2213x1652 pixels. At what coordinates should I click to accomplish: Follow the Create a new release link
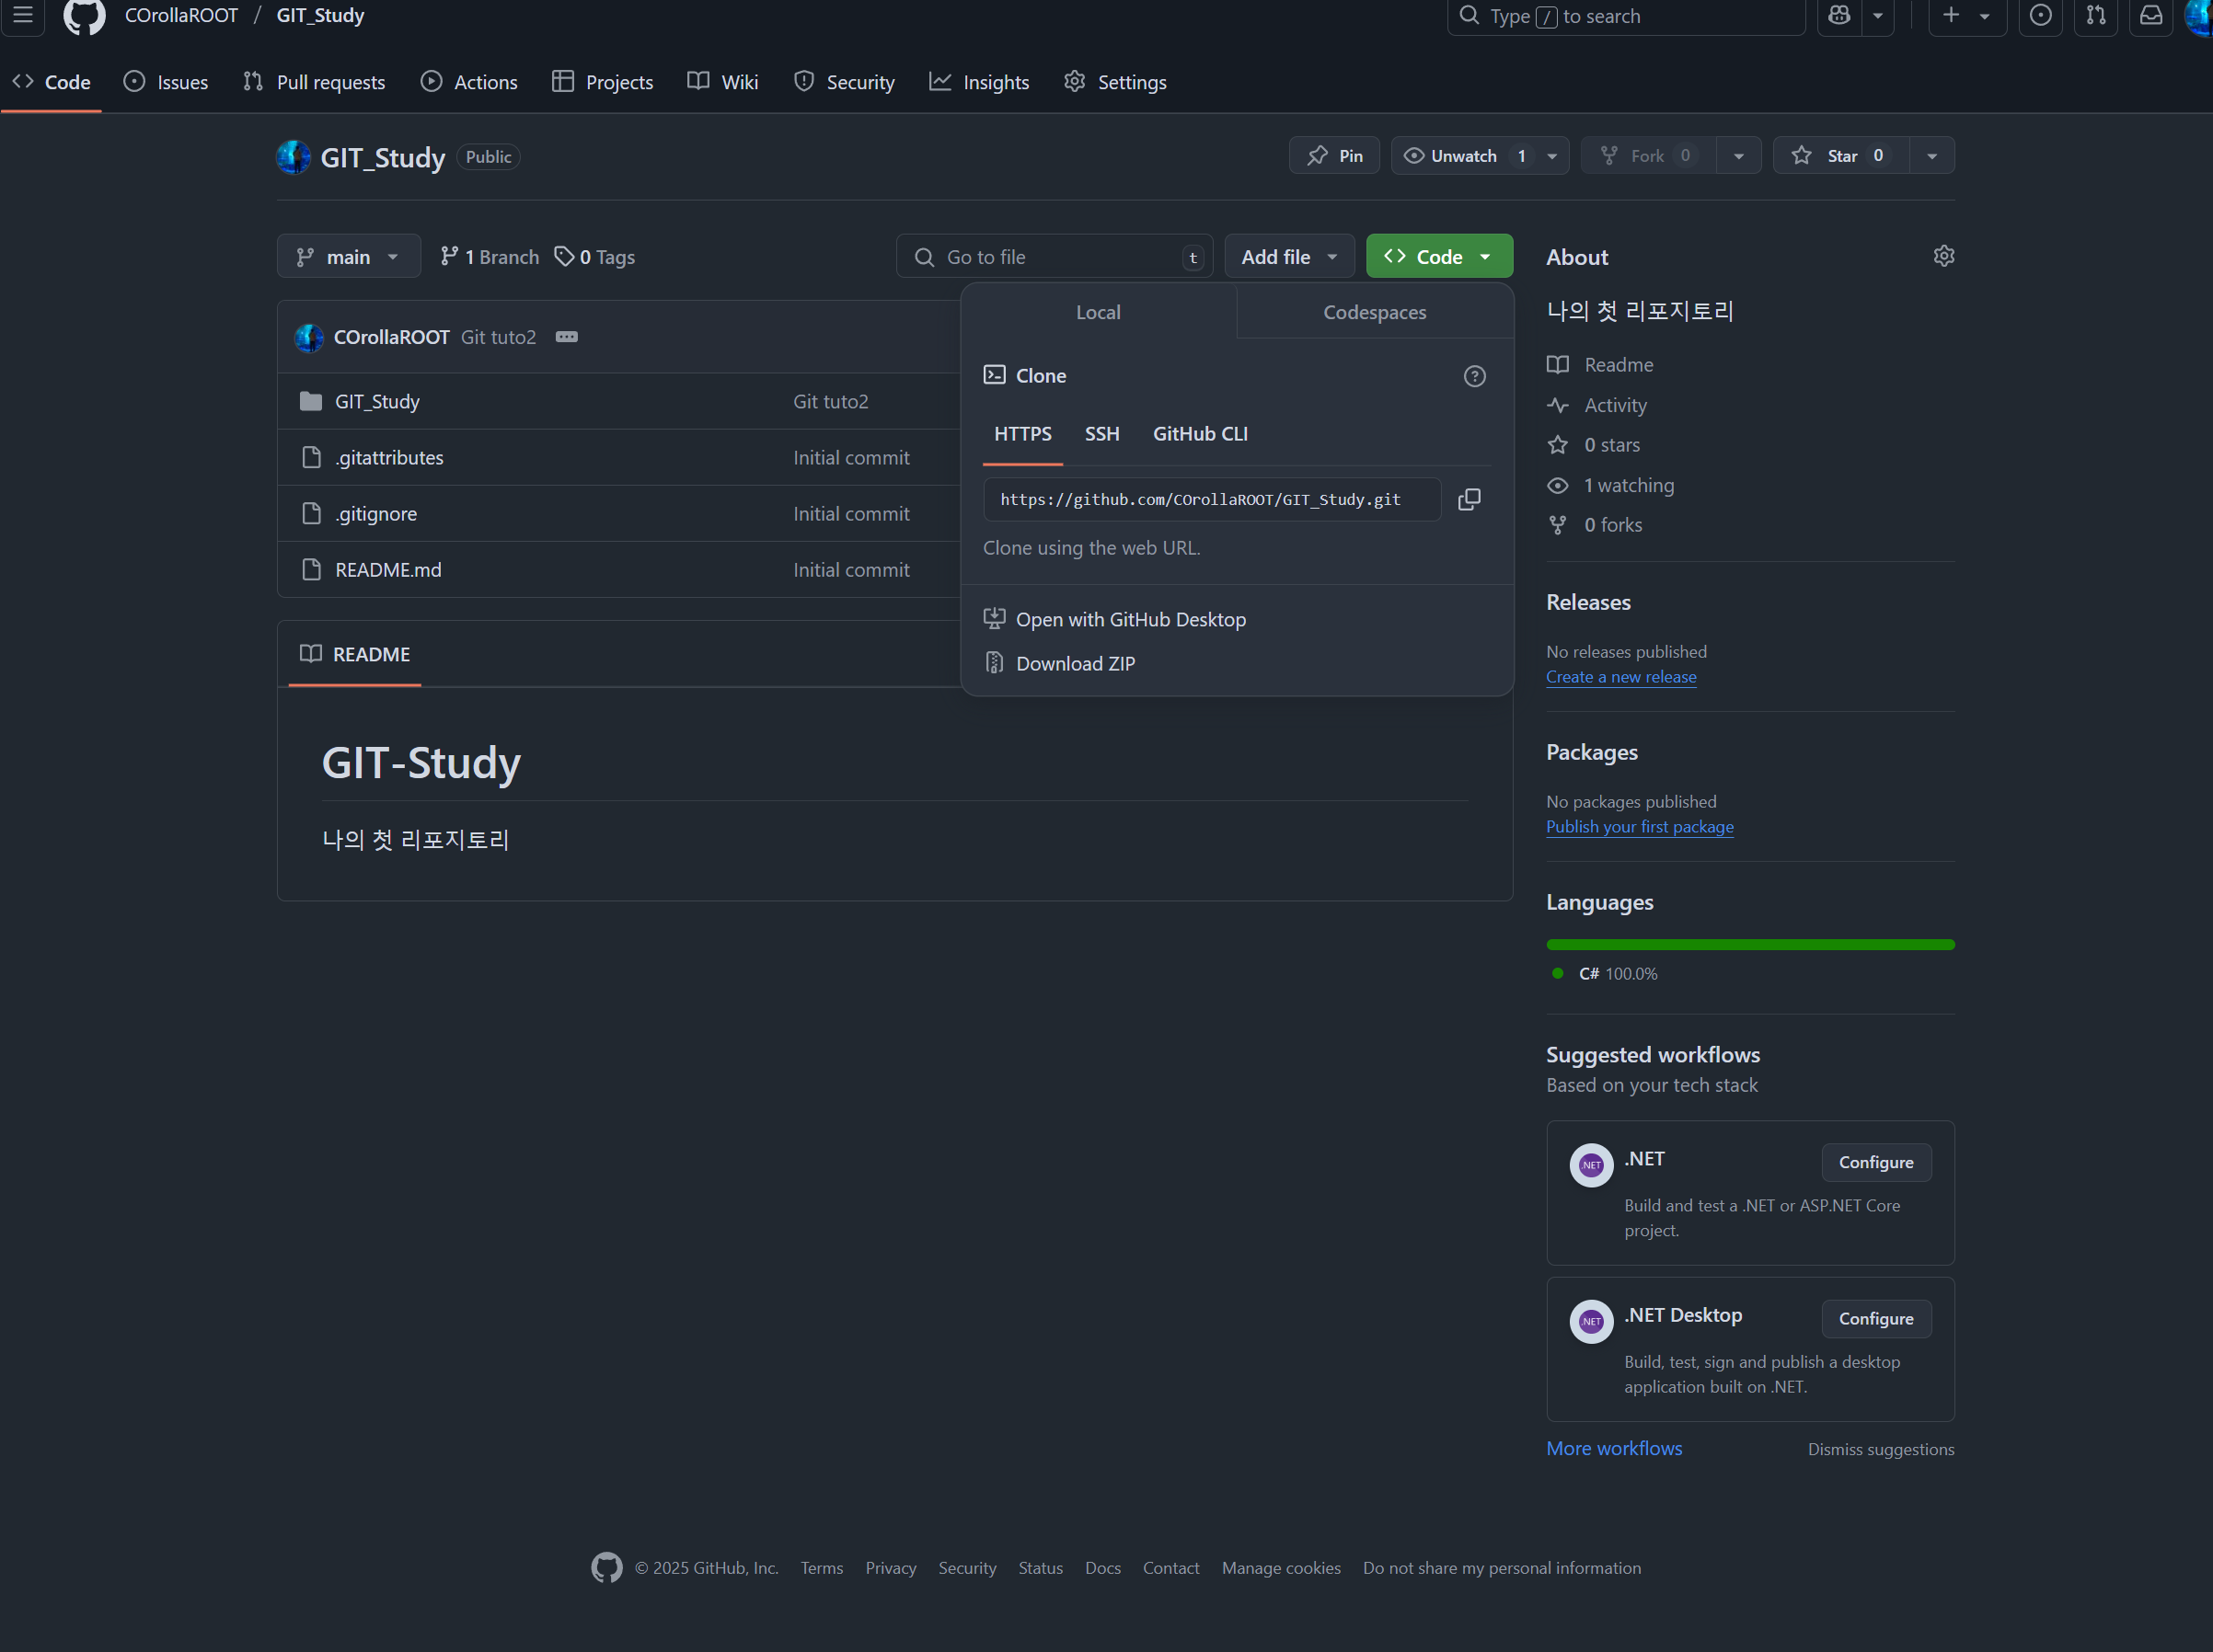pyautogui.click(x=1620, y=677)
